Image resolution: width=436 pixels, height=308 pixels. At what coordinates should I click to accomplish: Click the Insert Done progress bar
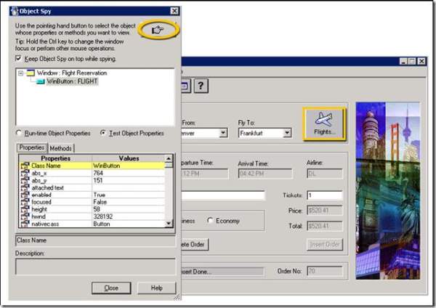pyautogui.click(x=222, y=271)
